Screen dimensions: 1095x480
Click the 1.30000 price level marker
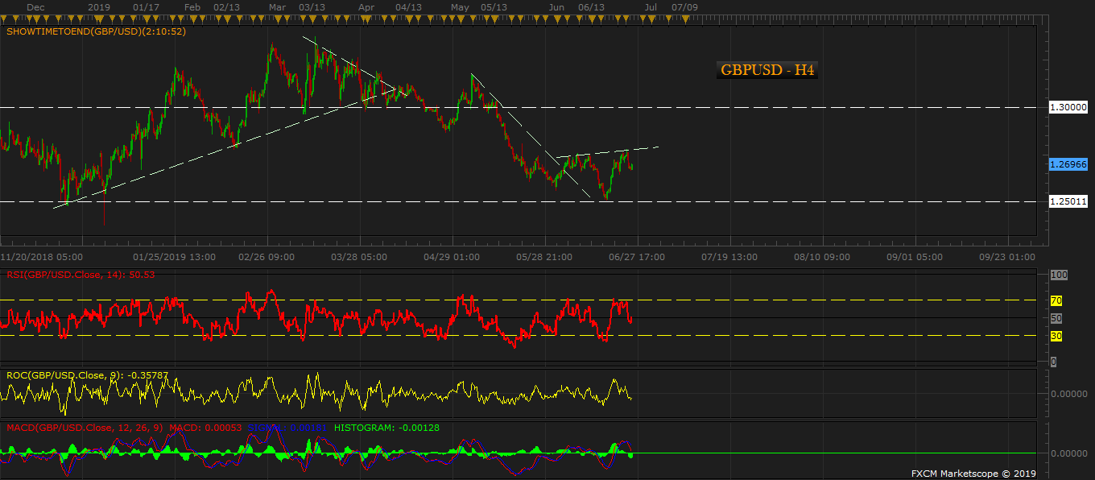coord(1068,106)
